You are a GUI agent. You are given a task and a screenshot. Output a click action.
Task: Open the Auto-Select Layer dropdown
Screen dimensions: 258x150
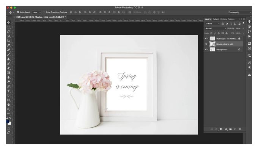[36, 12]
